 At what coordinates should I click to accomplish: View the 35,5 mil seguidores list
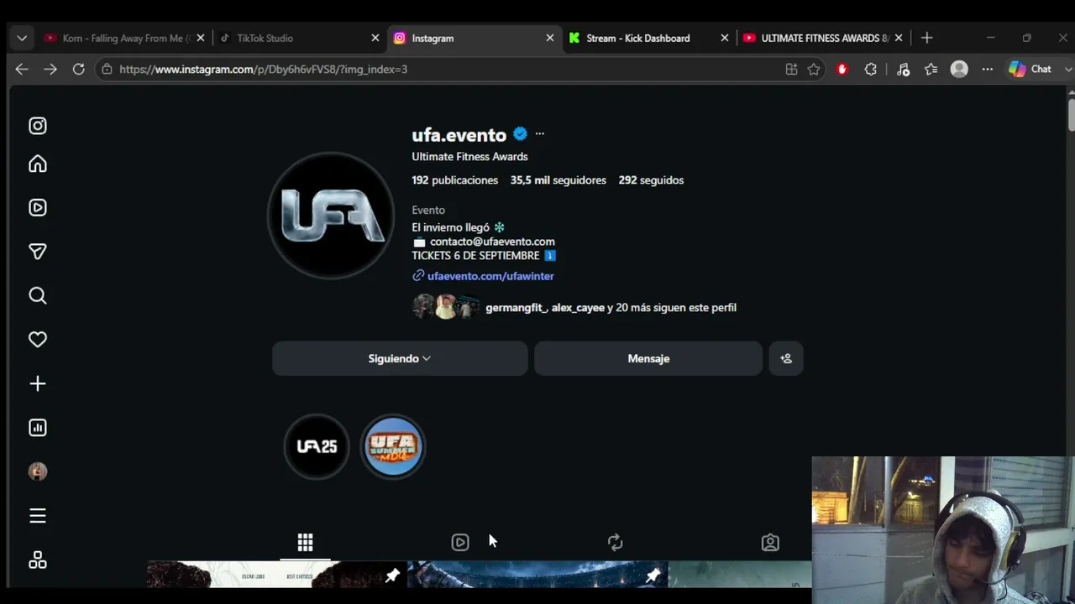tap(558, 180)
